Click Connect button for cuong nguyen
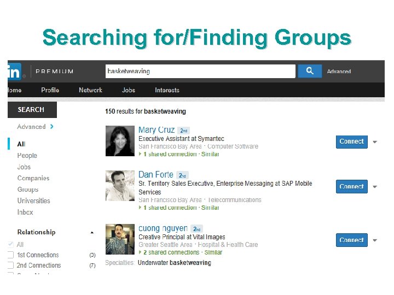 351,240
